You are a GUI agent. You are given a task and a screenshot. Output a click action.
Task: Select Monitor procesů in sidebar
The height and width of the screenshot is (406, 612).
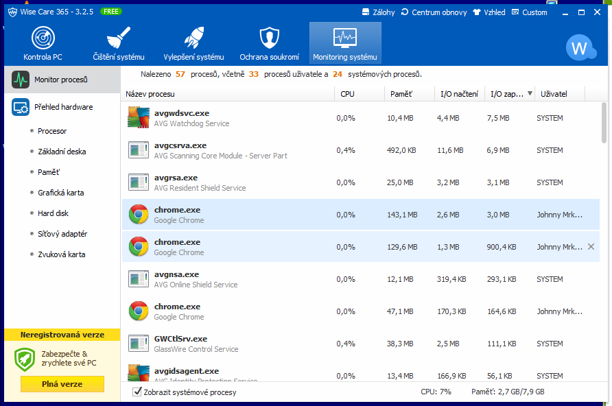point(62,80)
